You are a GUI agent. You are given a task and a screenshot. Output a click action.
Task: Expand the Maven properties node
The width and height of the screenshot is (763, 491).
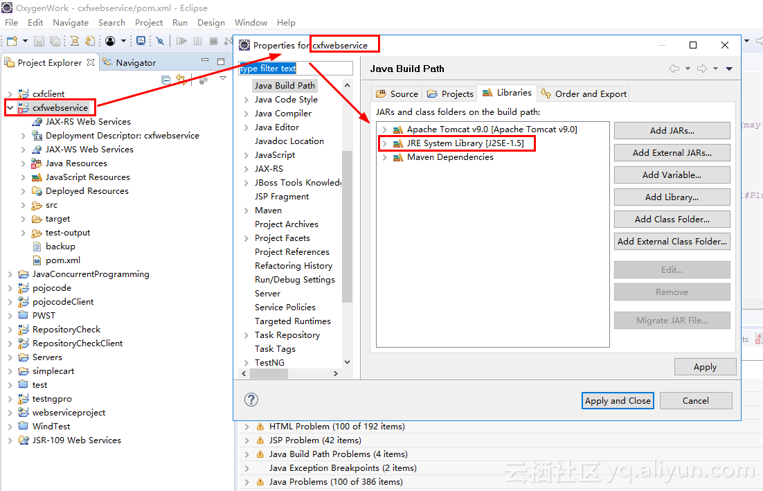[246, 211]
